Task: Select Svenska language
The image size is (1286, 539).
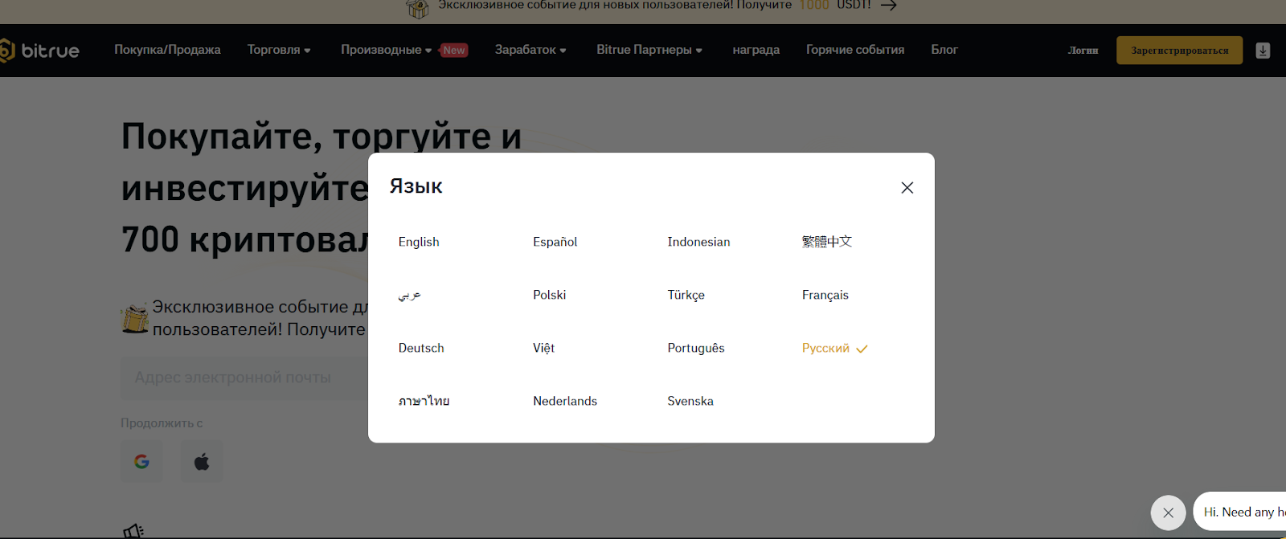Action: (690, 401)
